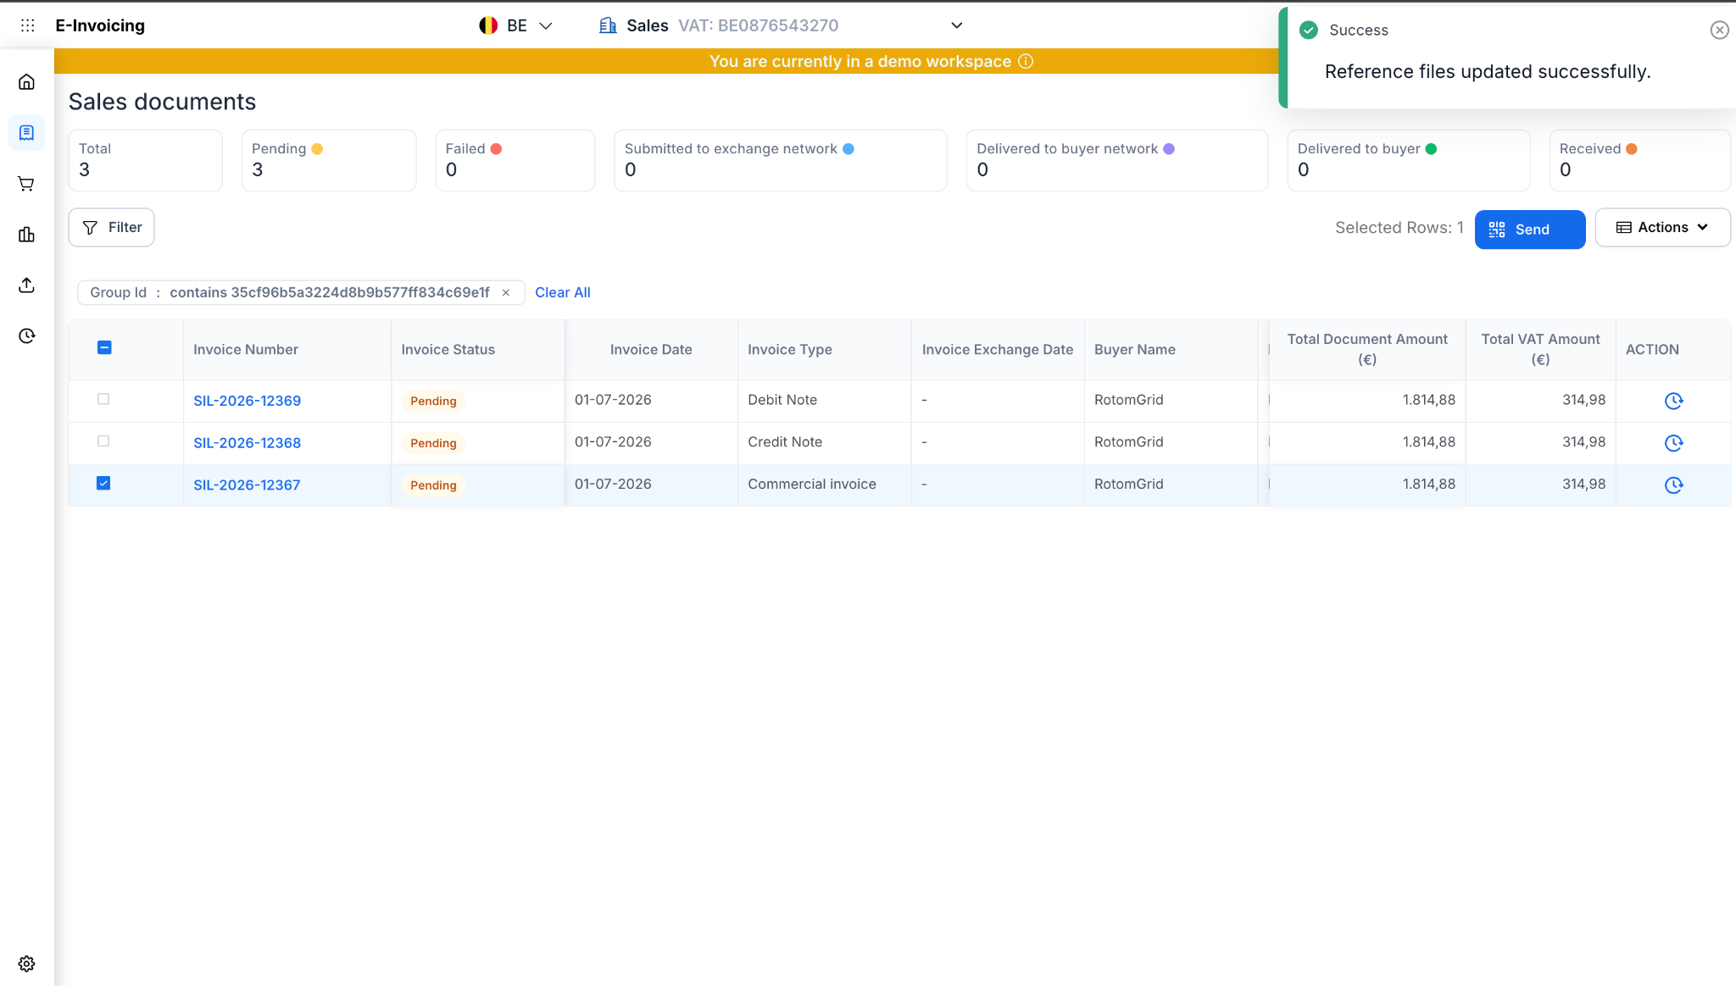Click the Send button
Screen dimensions: 1736x986
click(x=1530, y=230)
